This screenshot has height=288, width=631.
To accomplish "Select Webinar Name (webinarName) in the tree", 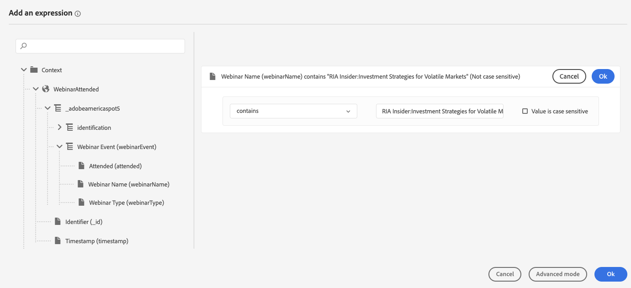I will click(x=129, y=184).
